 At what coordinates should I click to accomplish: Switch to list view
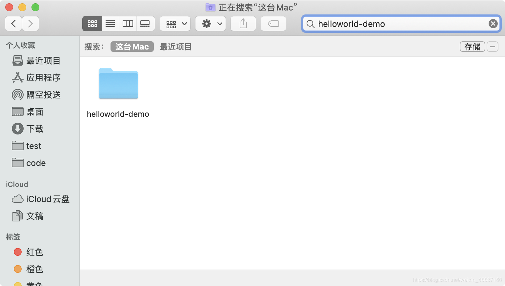110,24
